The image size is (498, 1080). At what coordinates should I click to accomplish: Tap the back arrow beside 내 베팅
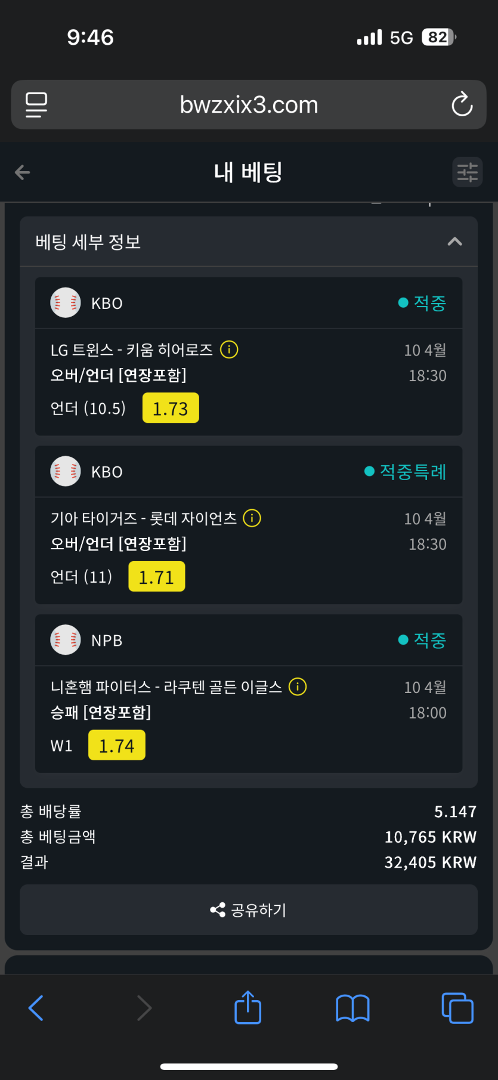click(x=23, y=173)
